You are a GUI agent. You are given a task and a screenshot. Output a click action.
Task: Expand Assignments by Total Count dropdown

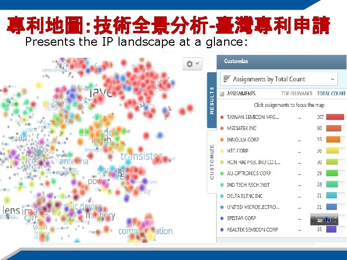(x=279, y=79)
